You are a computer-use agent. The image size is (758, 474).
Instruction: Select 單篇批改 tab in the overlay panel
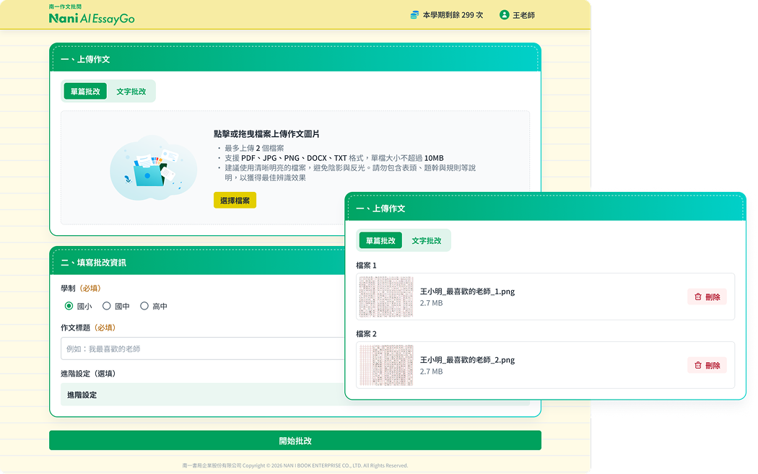[x=380, y=241]
